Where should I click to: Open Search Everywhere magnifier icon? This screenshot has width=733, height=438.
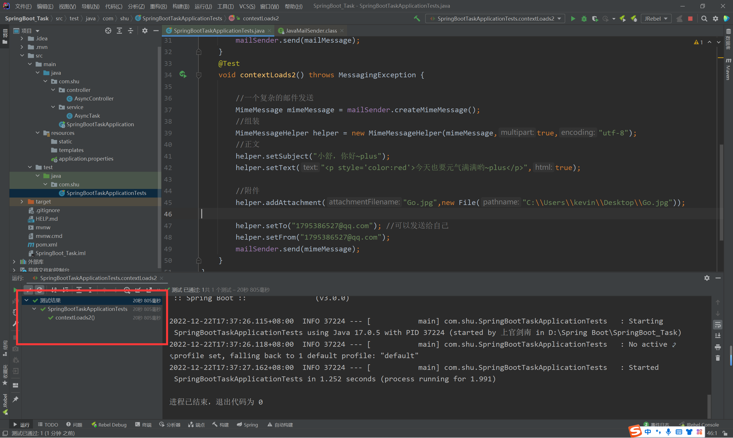[x=704, y=19]
